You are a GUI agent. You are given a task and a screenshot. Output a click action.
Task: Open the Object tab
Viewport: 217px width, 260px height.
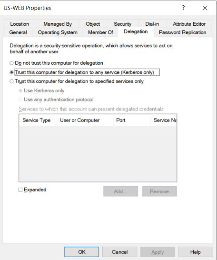pyautogui.click(x=93, y=24)
